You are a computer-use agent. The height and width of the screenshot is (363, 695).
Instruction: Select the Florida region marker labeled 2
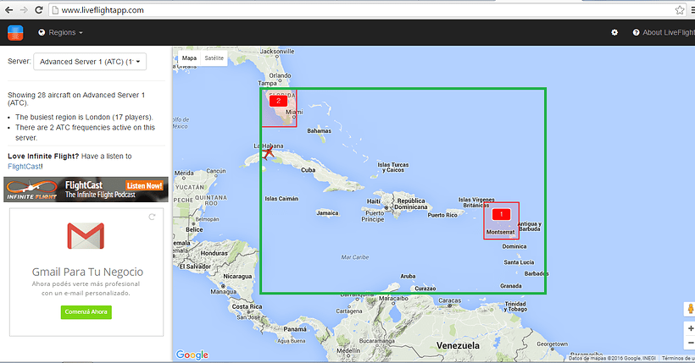click(278, 101)
